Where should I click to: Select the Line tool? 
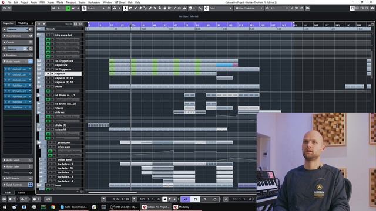(x=174, y=8)
